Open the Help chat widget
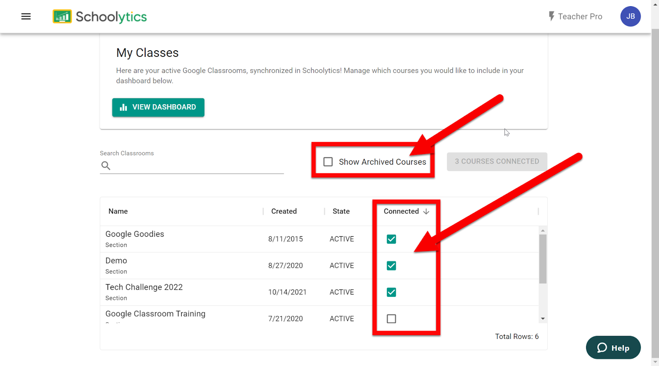This screenshot has height=366, width=659. [613, 348]
